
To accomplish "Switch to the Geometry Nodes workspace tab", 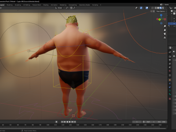I will (x=84, y=5).
